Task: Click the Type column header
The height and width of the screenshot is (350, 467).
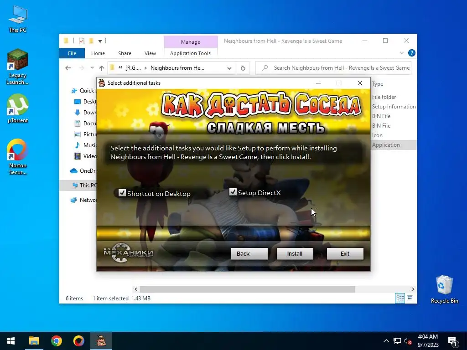Action: [x=378, y=84]
